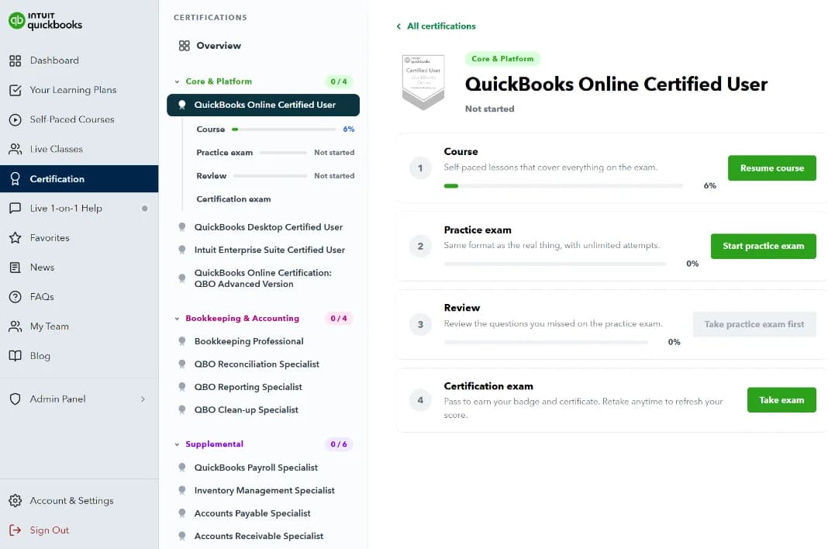Click Your Learning Plans checklist icon
The width and height of the screenshot is (828, 549).
16,91
